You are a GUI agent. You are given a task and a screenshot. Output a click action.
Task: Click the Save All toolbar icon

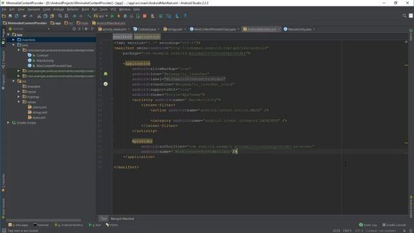(x=10, y=16)
